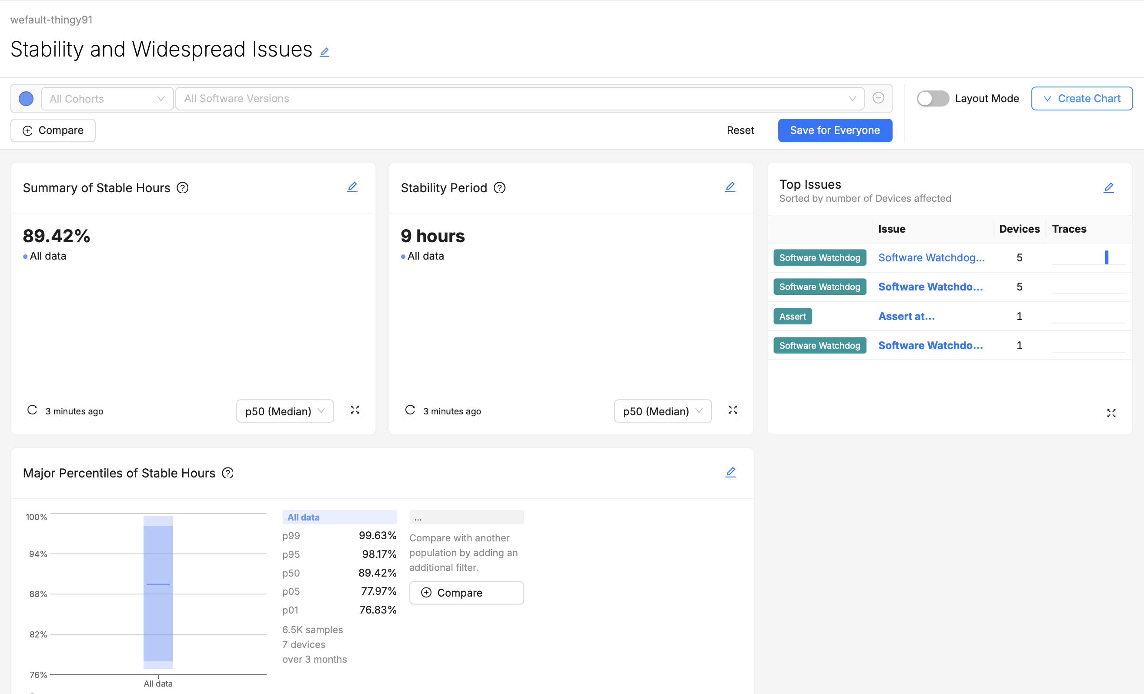Open help for Major Percentiles of Stable Hours

tap(227, 473)
